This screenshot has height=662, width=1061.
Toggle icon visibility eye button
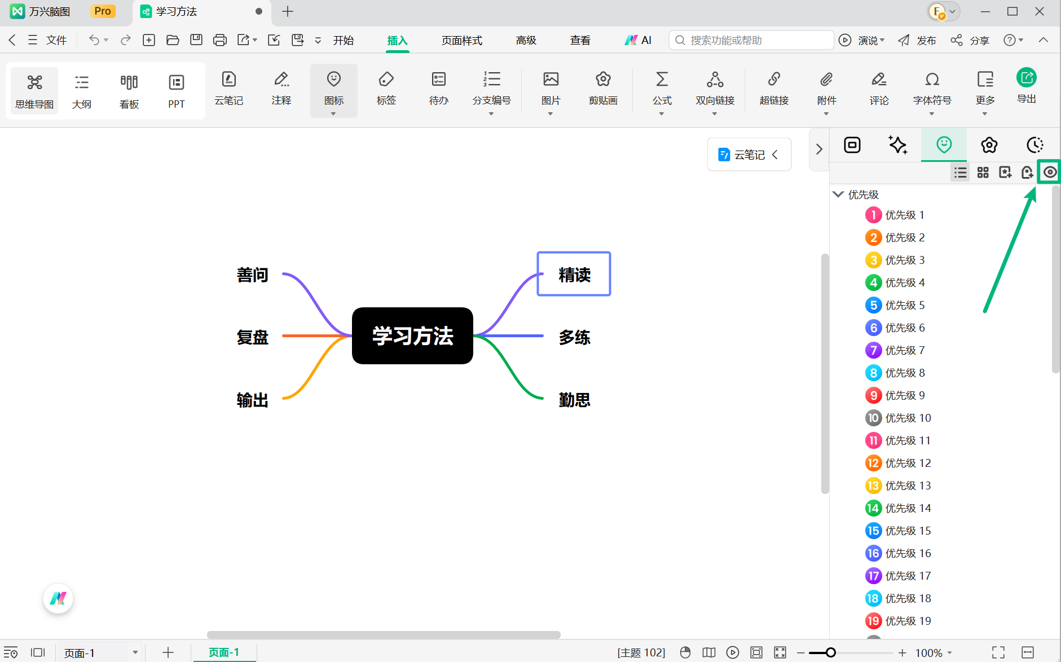(1050, 172)
